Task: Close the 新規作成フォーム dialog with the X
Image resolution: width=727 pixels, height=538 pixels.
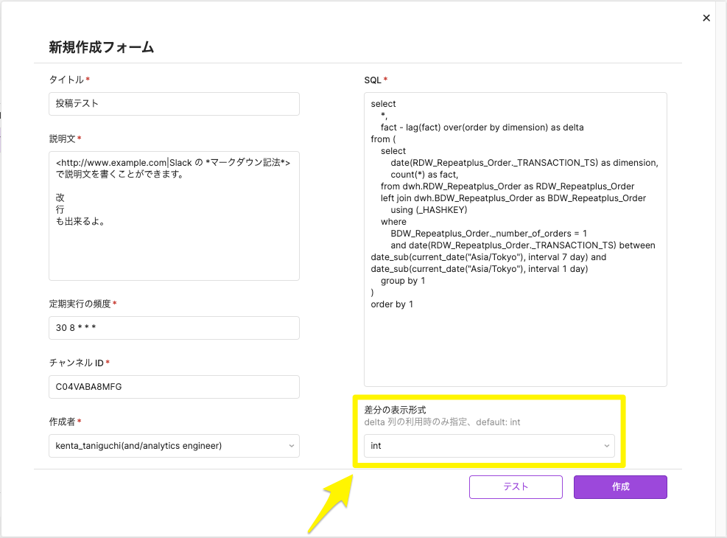Action: click(706, 18)
